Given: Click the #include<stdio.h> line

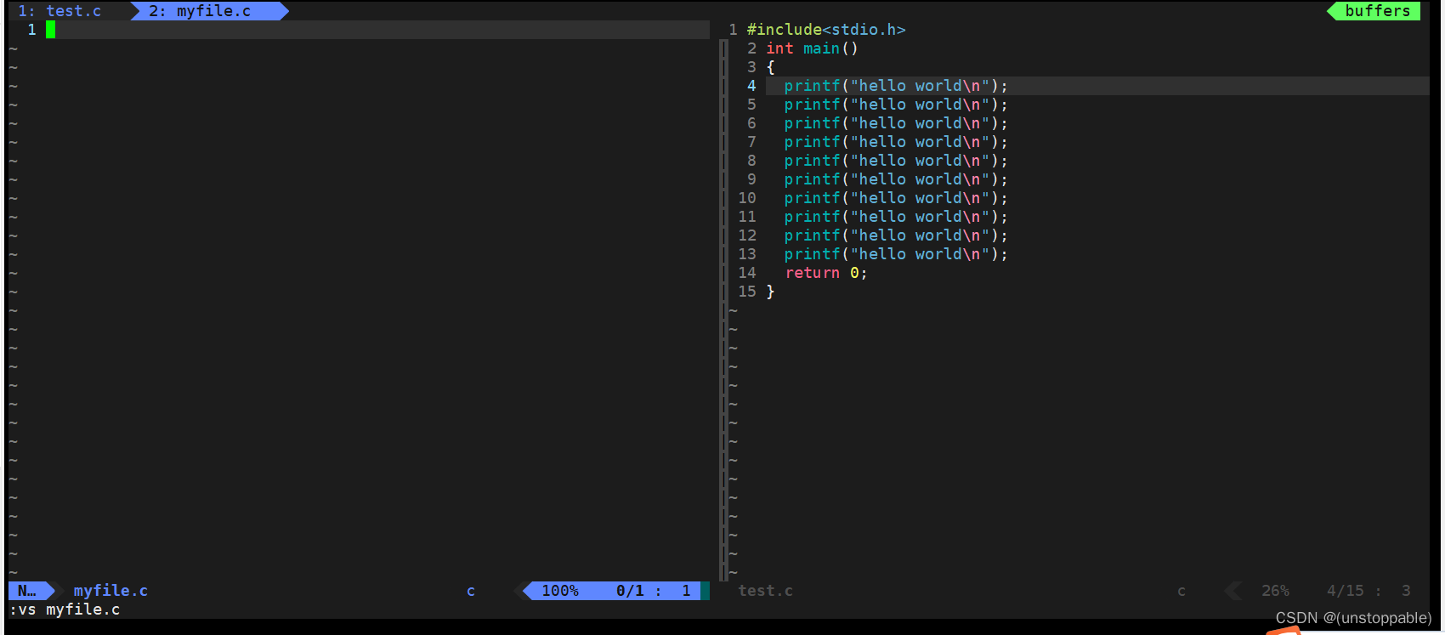Looking at the screenshot, I should [x=826, y=30].
